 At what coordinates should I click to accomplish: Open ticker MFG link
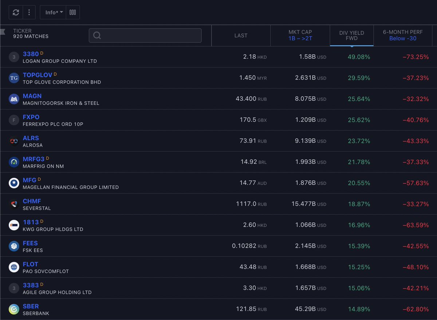point(29,180)
